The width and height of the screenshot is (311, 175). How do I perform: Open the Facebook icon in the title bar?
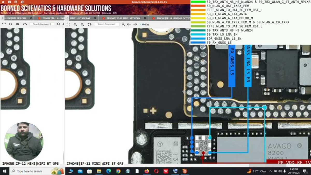tap(9, 2)
